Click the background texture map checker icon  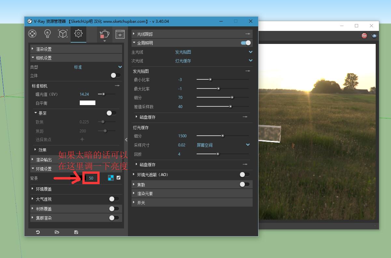[111, 178]
